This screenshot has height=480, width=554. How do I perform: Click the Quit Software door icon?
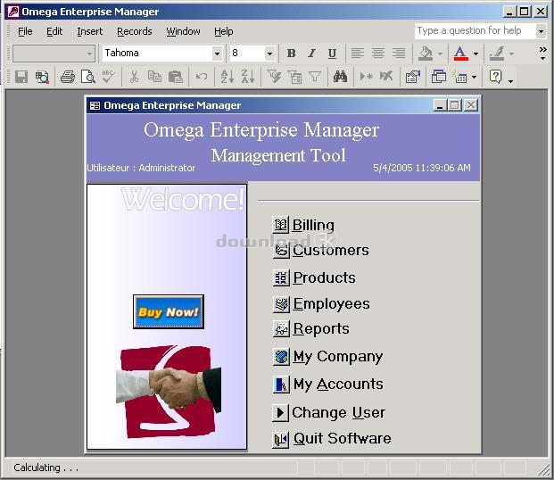[x=281, y=439]
